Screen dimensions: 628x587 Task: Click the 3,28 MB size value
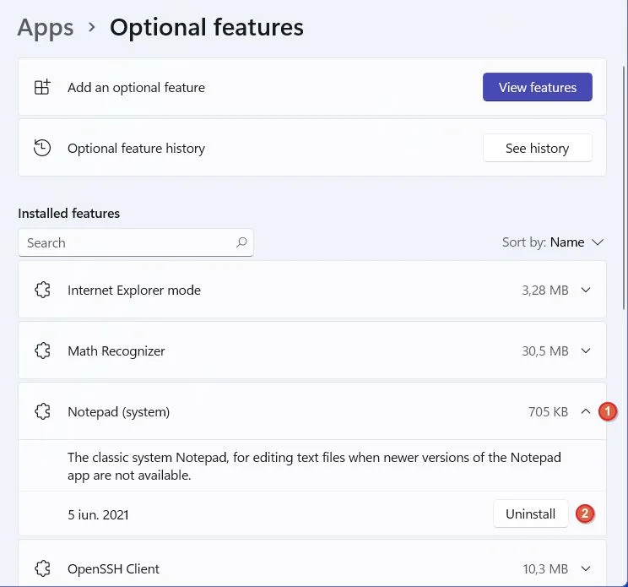(545, 290)
